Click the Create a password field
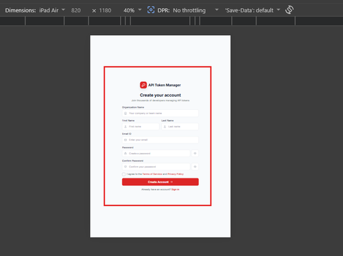The width and height of the screenshot is (343, 256). pyautogui.click(x=156, y=153)
